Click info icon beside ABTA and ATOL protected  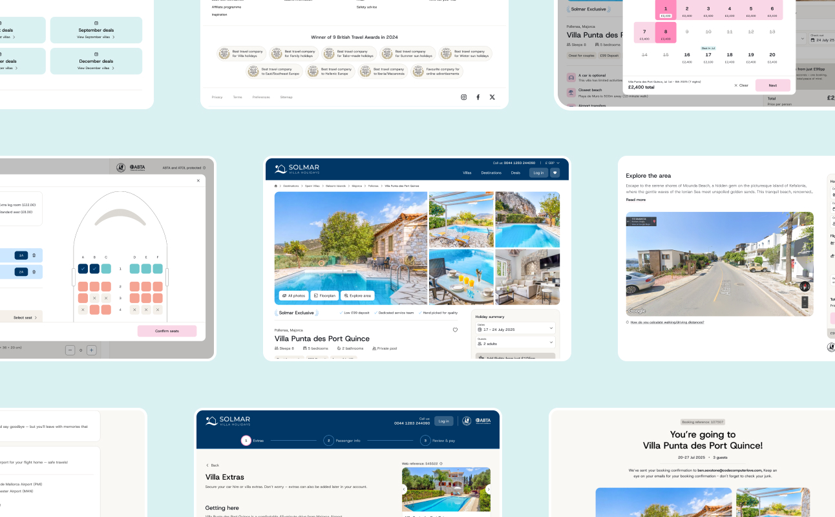204,167
